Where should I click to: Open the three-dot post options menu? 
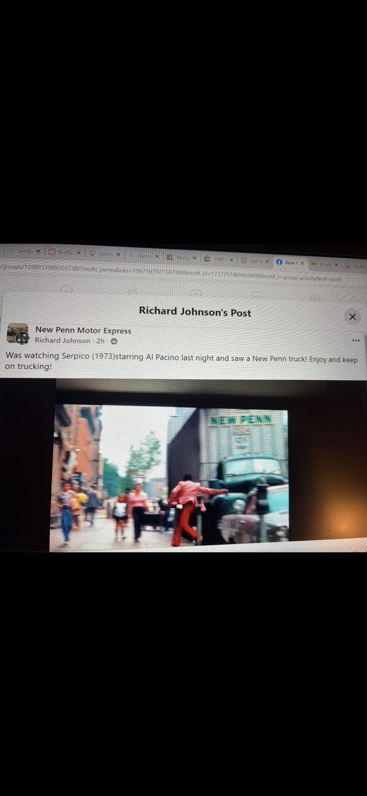(x=356, y=340)
